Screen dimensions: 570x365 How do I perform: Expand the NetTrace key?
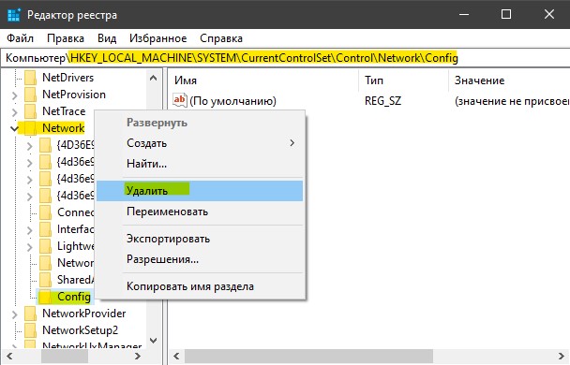point(15,112)
